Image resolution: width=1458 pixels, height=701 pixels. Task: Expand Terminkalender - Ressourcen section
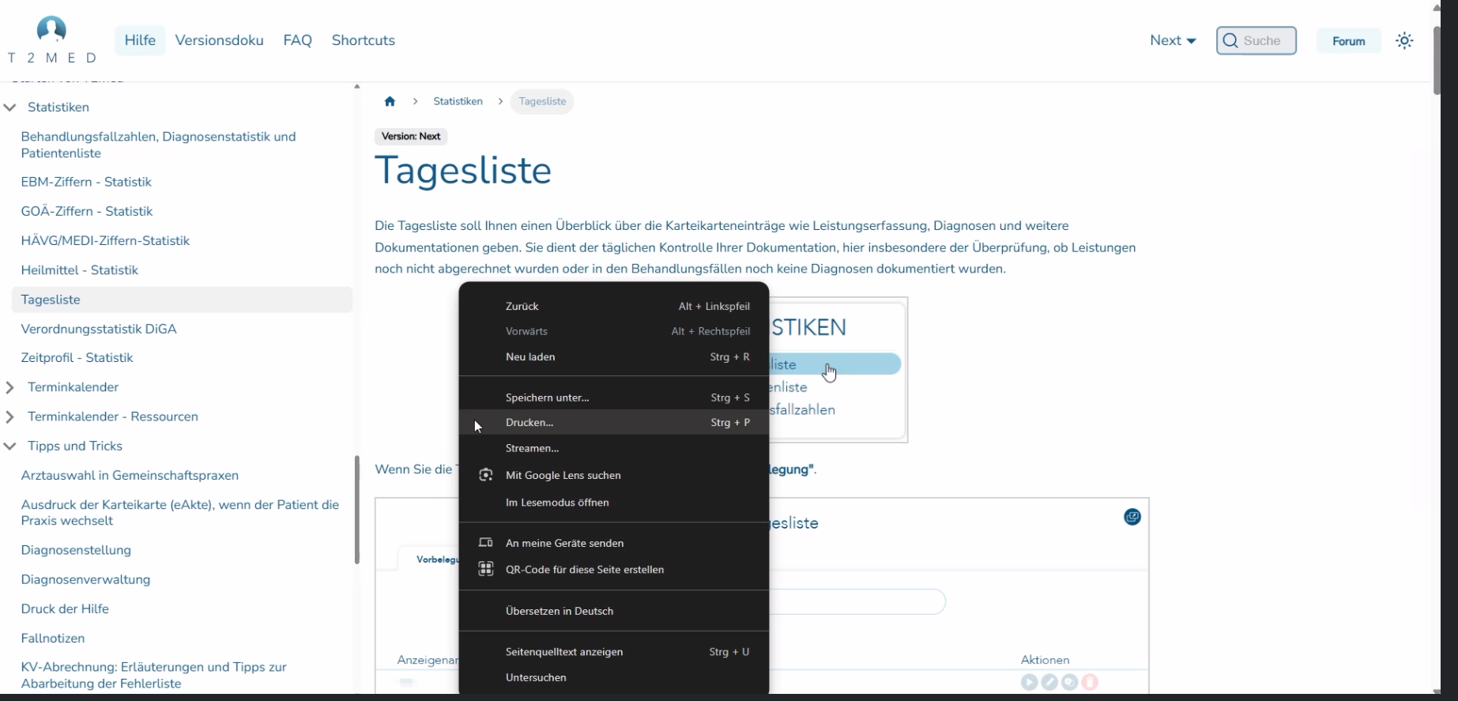coord(10,416)
